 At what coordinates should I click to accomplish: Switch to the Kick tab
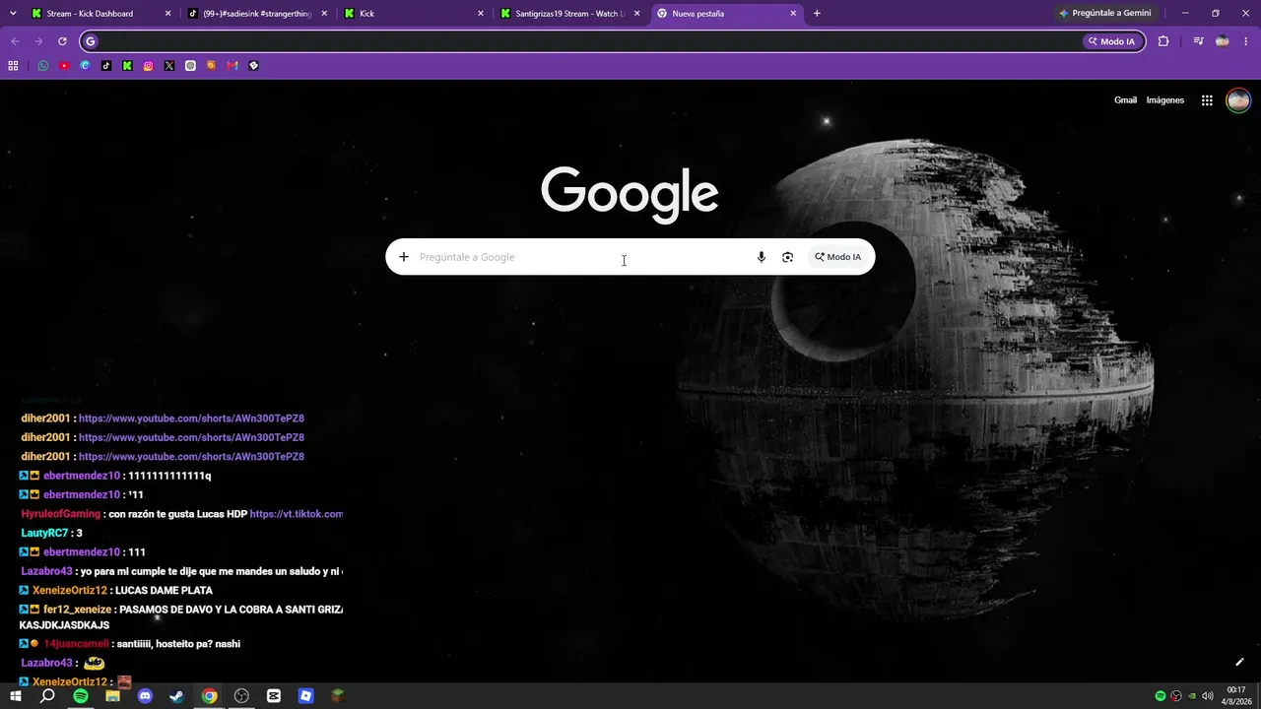coord(414,14)
